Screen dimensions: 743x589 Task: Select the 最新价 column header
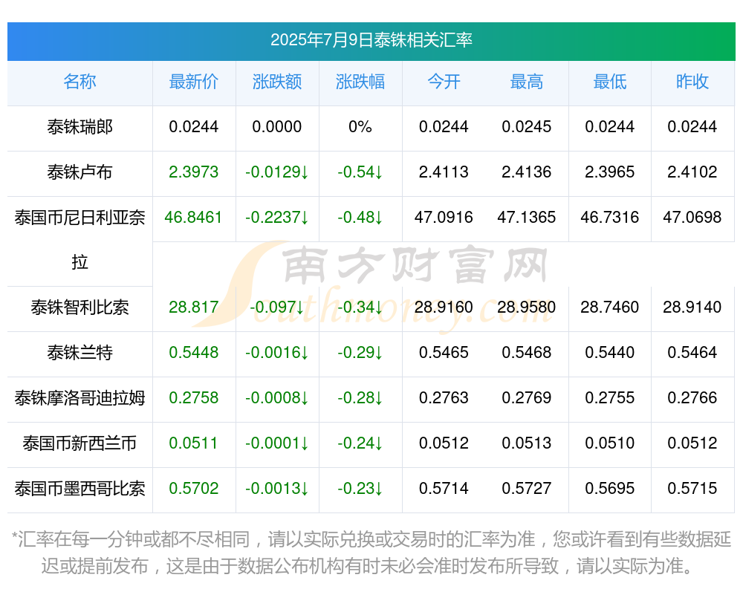[x=193, y=82]
